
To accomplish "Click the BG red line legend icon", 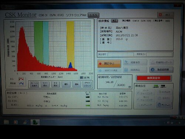I will (x=21, y=79).
